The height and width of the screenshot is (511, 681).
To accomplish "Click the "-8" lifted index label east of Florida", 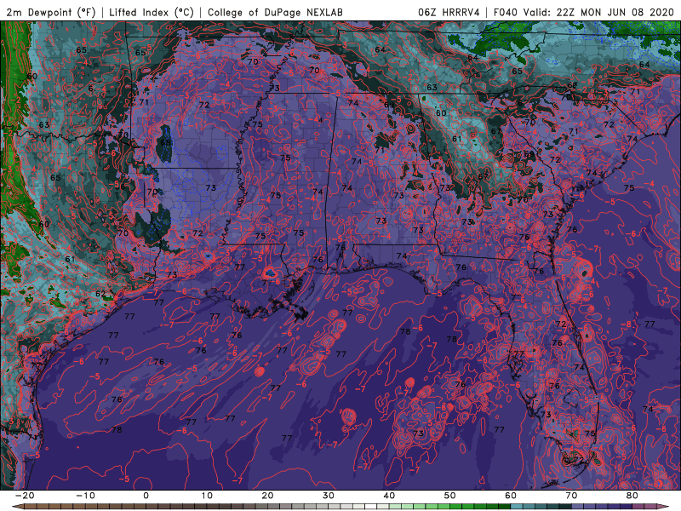I will (626, 324).
